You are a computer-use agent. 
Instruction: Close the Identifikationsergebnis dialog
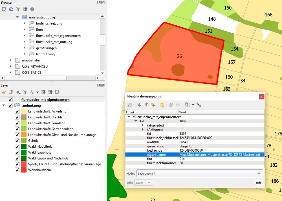(x=262, y=96)
